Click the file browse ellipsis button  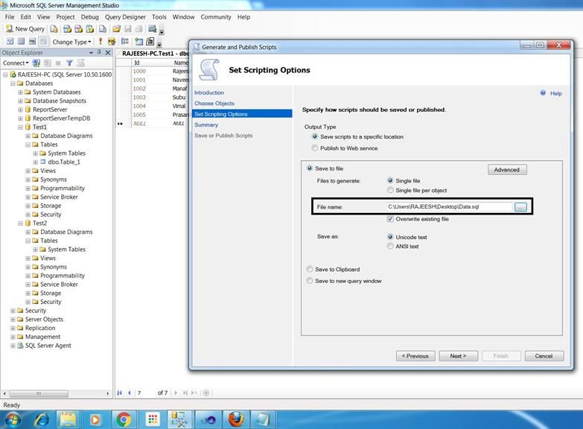coord(520,207)
